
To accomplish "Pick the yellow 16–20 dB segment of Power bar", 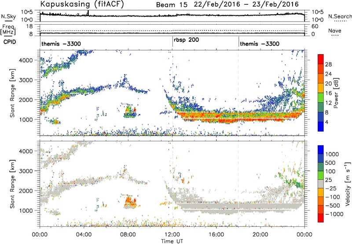I will point(321,88).
